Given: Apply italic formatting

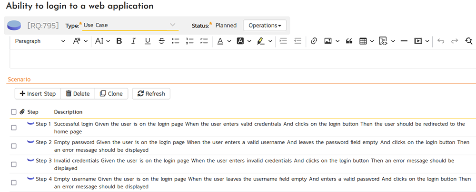Looking at the screenshot, I should [x=134, y=41].
